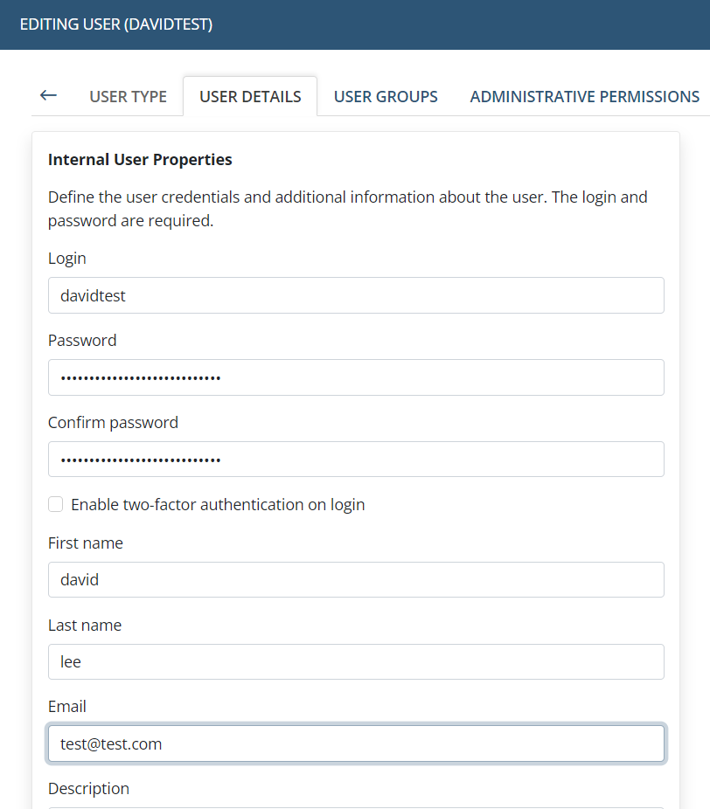
Task: Click the "Last name" label text
Action: (85, 626)
